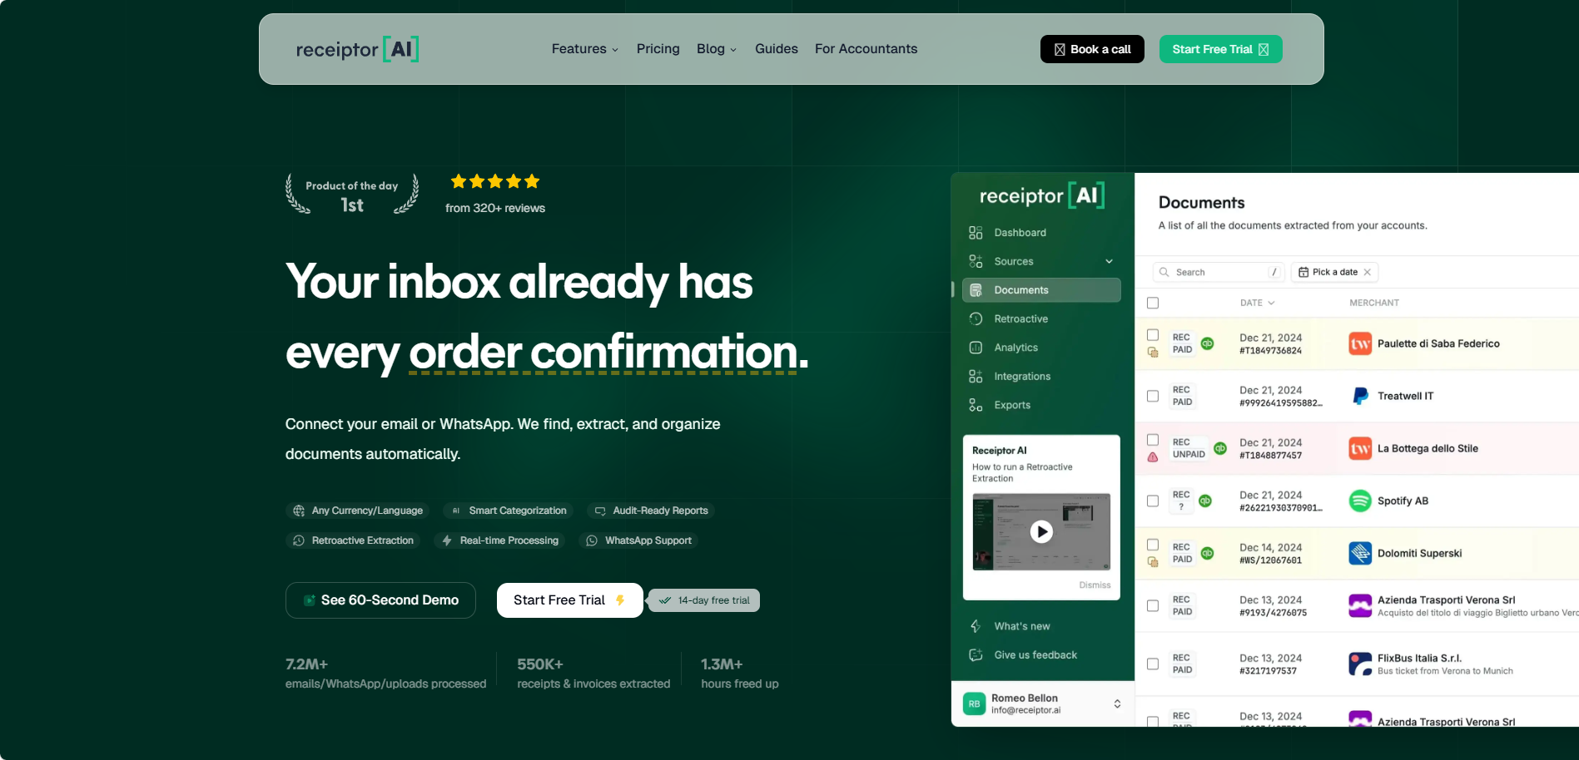
Task: Click the Book a call button
Action: (1092, 49)
